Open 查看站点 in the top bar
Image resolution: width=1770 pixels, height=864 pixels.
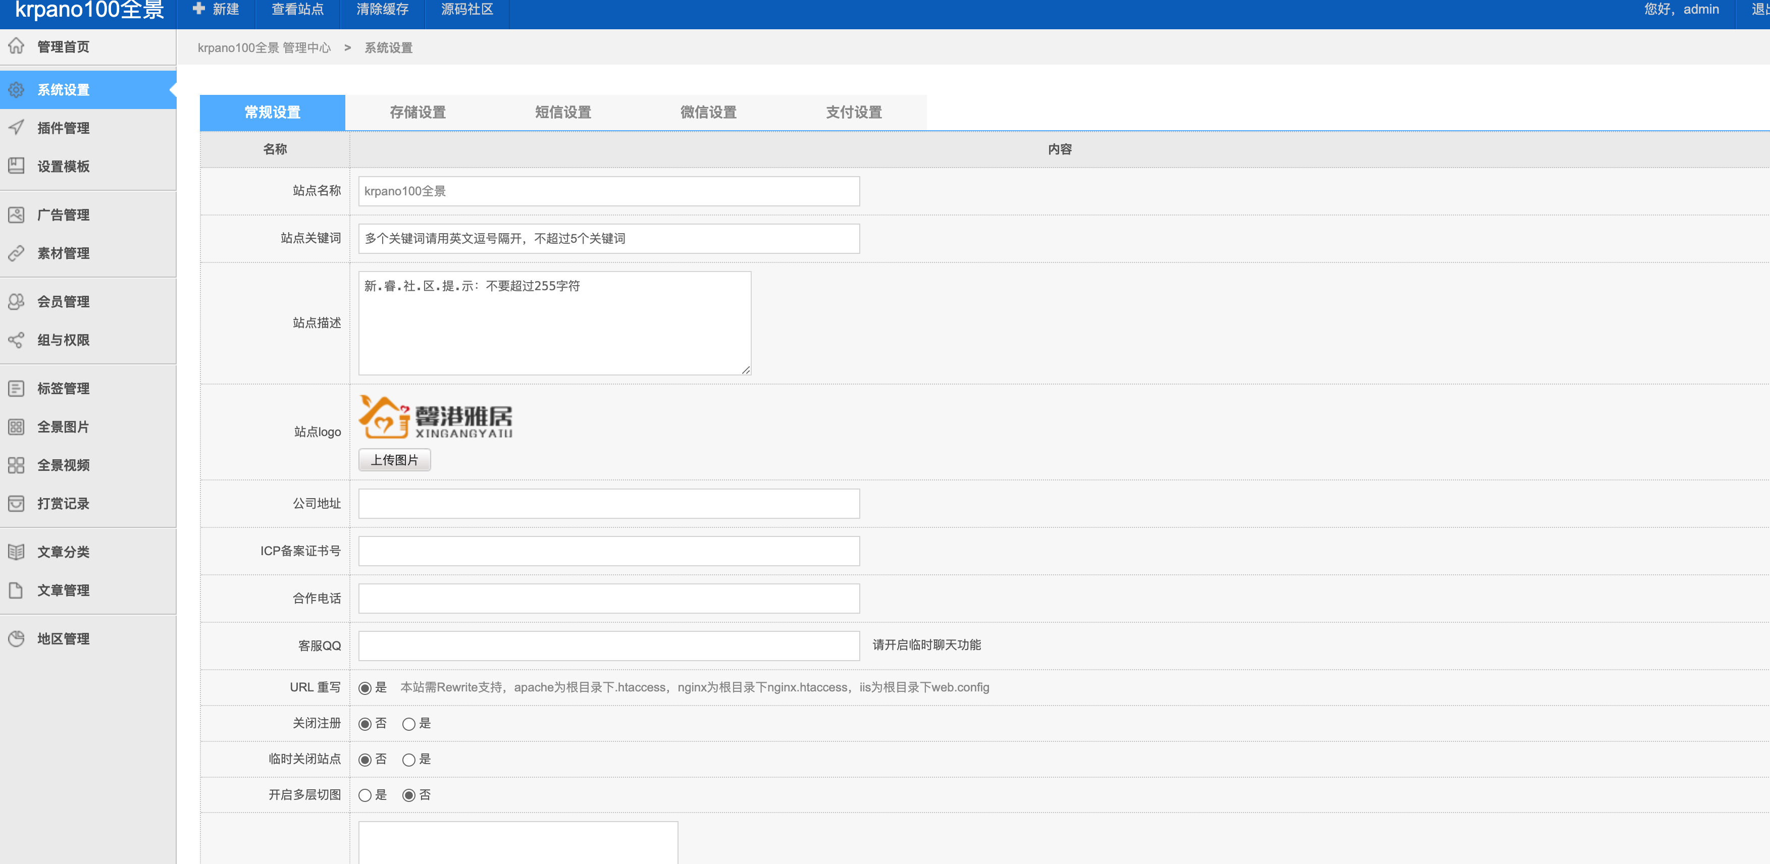point(297,10)
